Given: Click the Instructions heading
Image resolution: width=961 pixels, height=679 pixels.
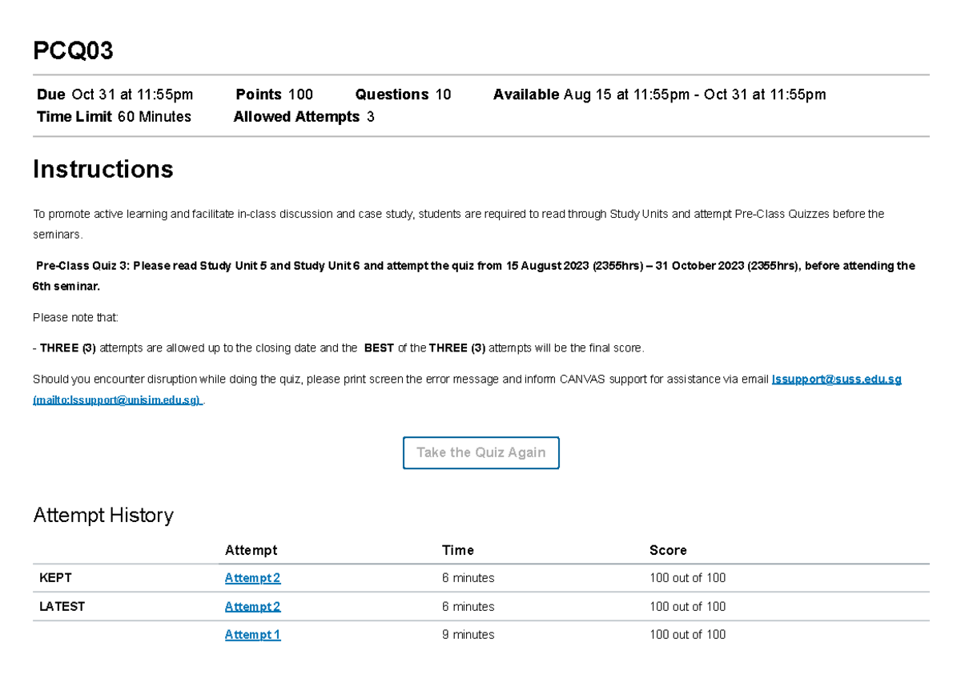Looking at the screenshot, I should (x=103, y=169).
